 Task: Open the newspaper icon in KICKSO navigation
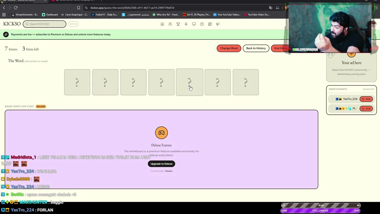click(210, 24)
